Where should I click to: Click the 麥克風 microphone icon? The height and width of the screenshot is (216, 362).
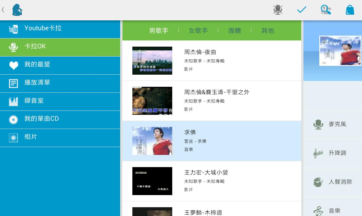click(318, 124)
